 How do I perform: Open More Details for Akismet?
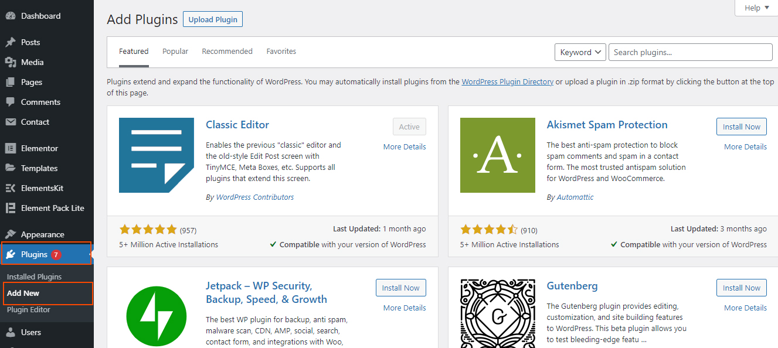coord(745,146)
